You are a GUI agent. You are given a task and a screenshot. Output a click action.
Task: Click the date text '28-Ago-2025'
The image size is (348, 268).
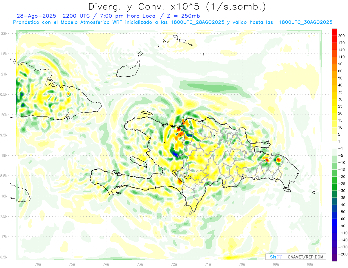36,16
